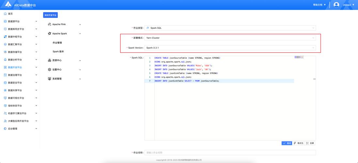Click line 5 CREATE TABLE jsonSinkTable

tap(186, 73)
